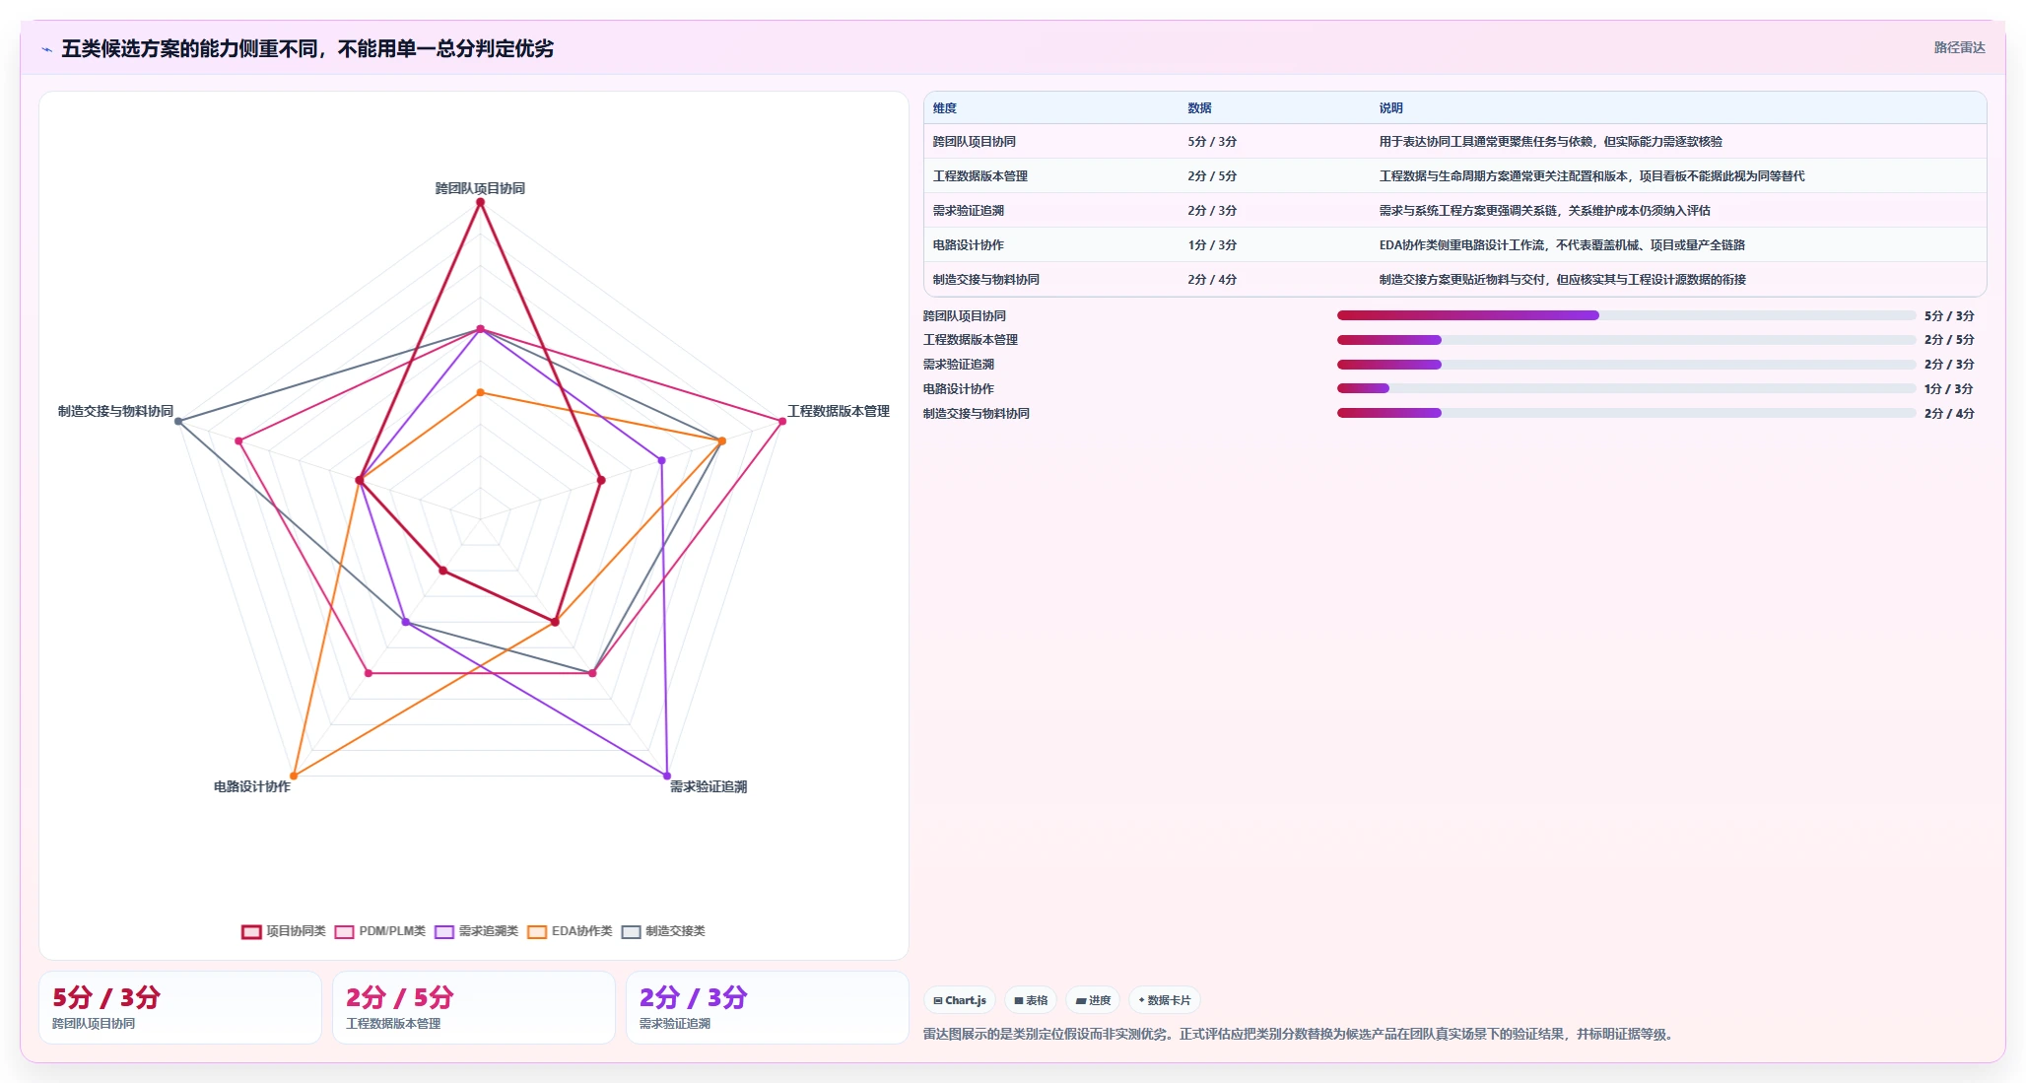Click the 说明 column header
The image size is (2026, 1083).
pyautogui.click(x=1390, y=108)
